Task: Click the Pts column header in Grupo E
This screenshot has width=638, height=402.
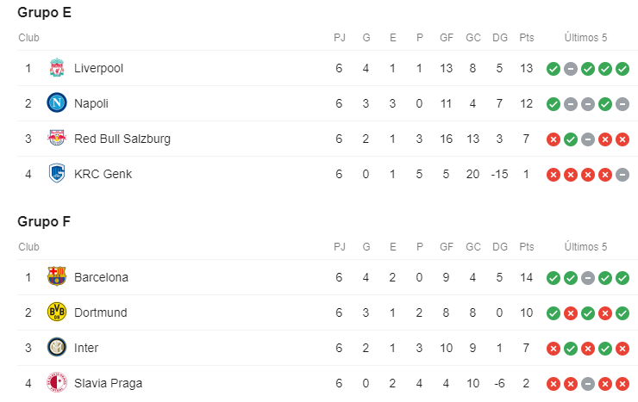Action: (x=527, y=38)
